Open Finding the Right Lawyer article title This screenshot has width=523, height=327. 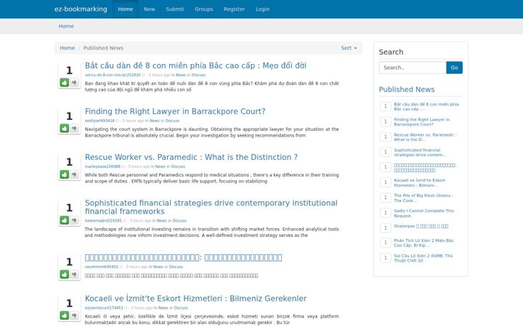coord(175,111)
